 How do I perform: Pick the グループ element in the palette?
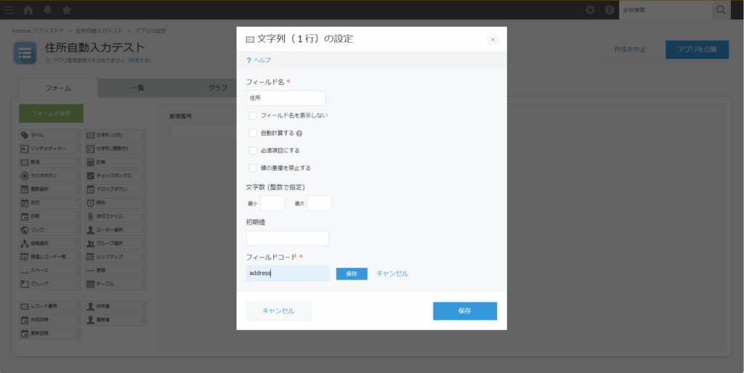coord(50,284)
